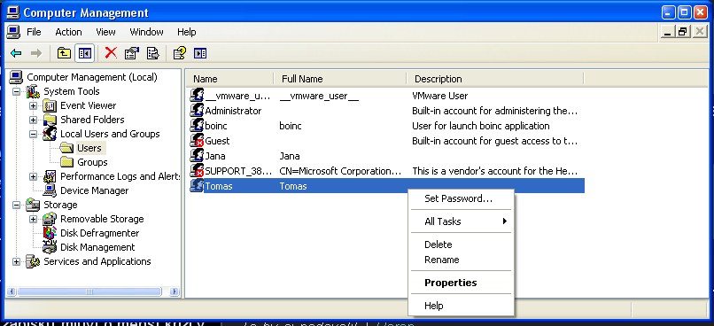
Task: Open the All Tasks submenu
Action: [462, 221]
